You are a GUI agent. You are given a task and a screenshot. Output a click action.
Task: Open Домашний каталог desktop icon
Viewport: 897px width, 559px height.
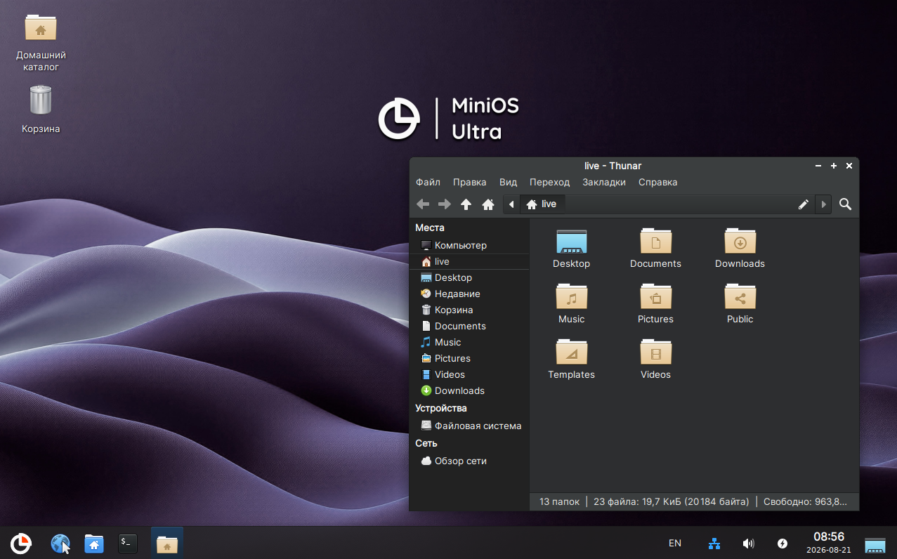click(41, 43)
